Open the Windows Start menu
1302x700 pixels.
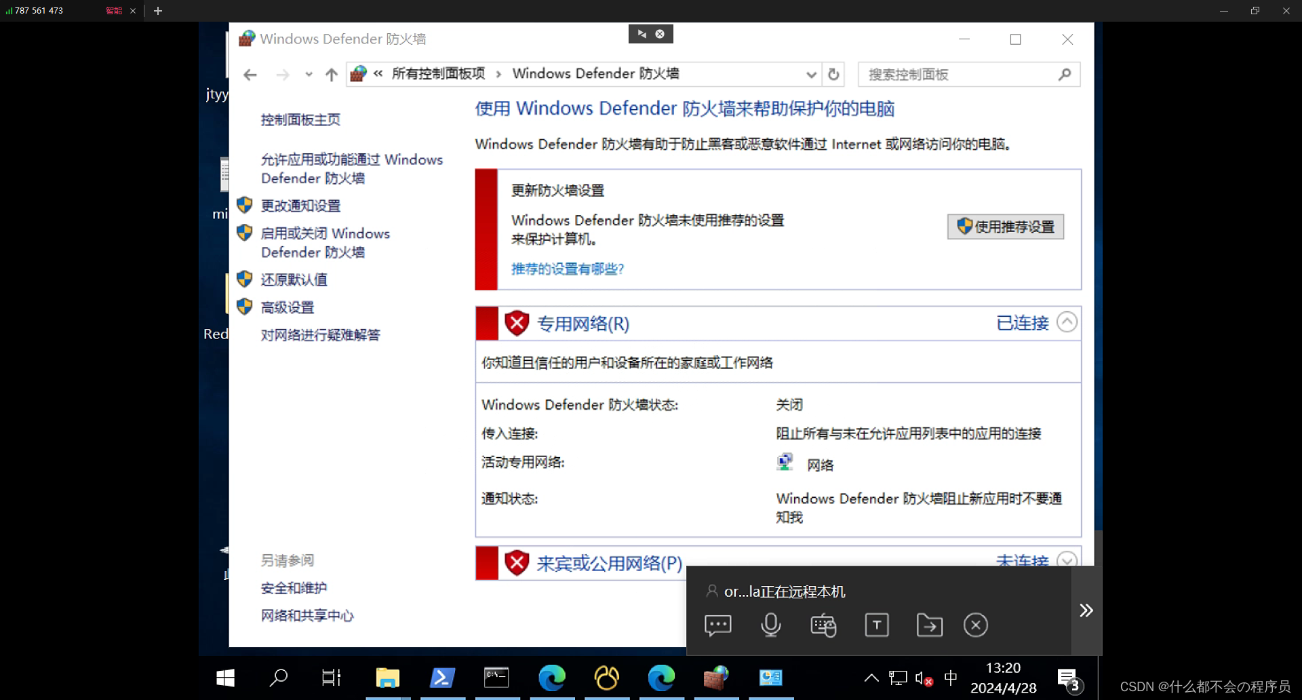pos(225,678)
